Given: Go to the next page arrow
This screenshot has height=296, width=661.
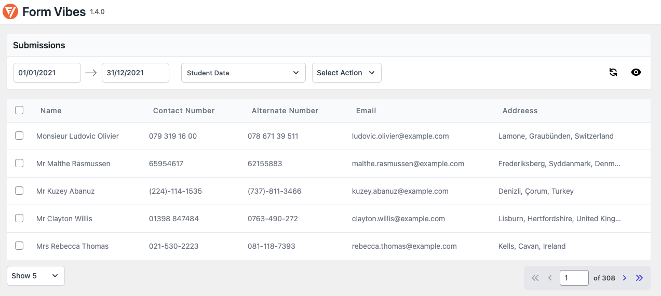Looking at the screenshot, I should point(625,278).
